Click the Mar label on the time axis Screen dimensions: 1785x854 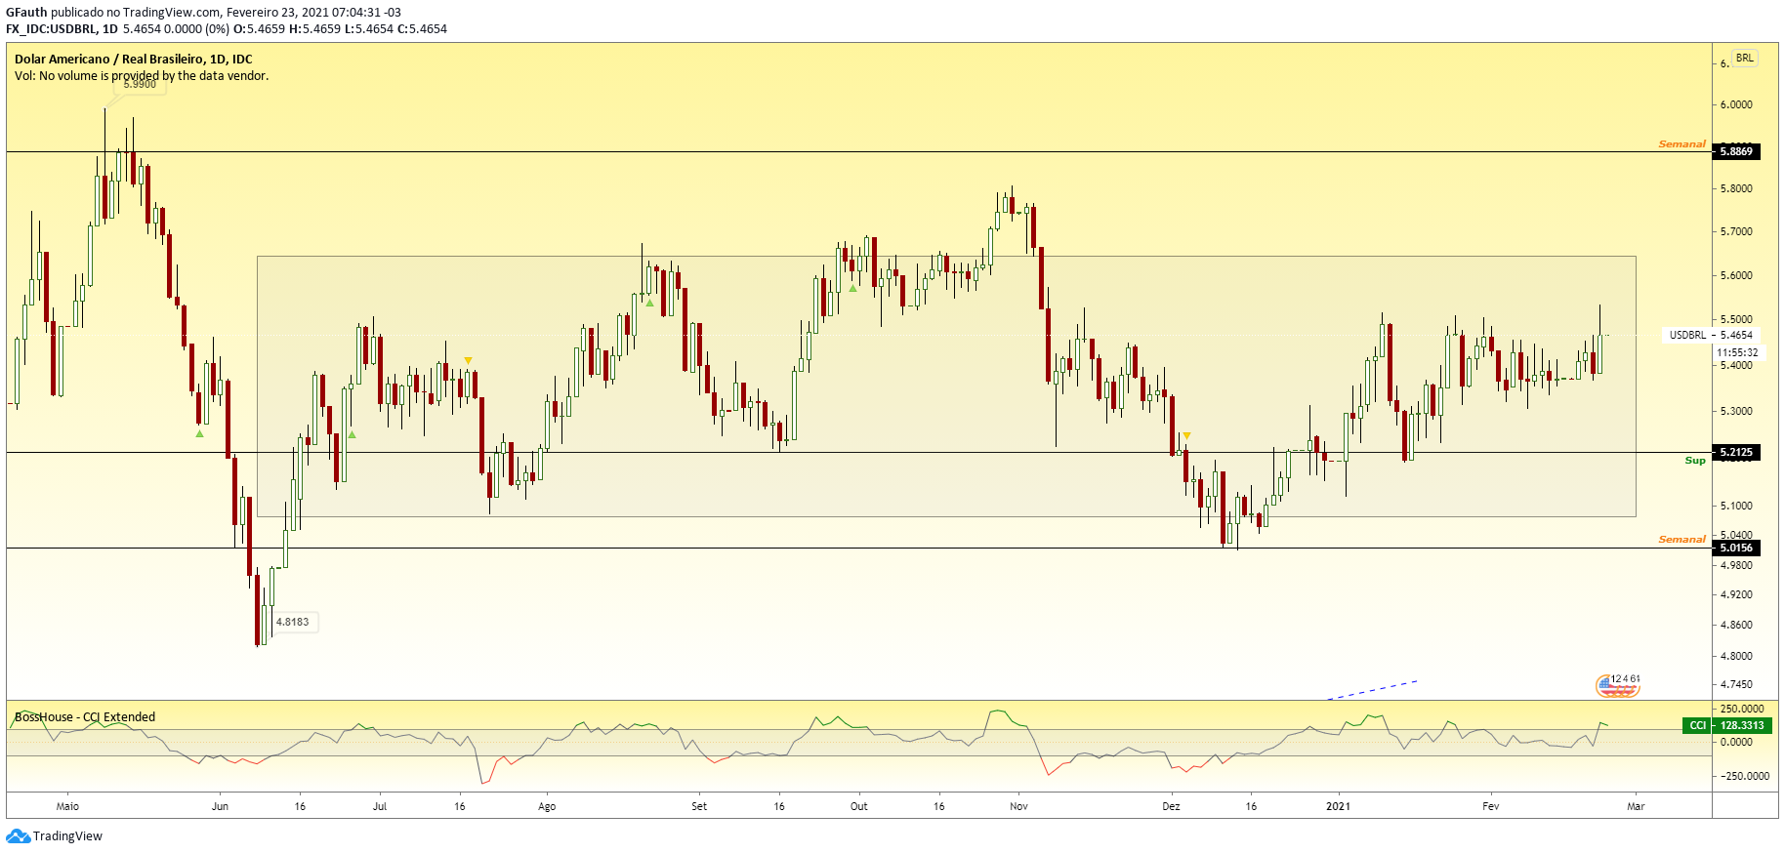(1636, 806)
